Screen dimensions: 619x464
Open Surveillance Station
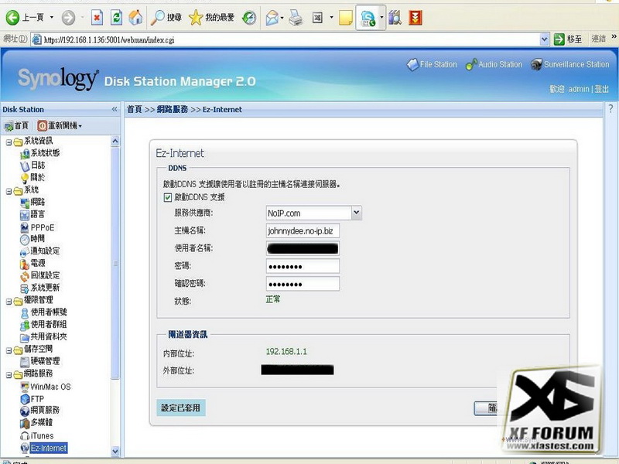pos(570,64)
